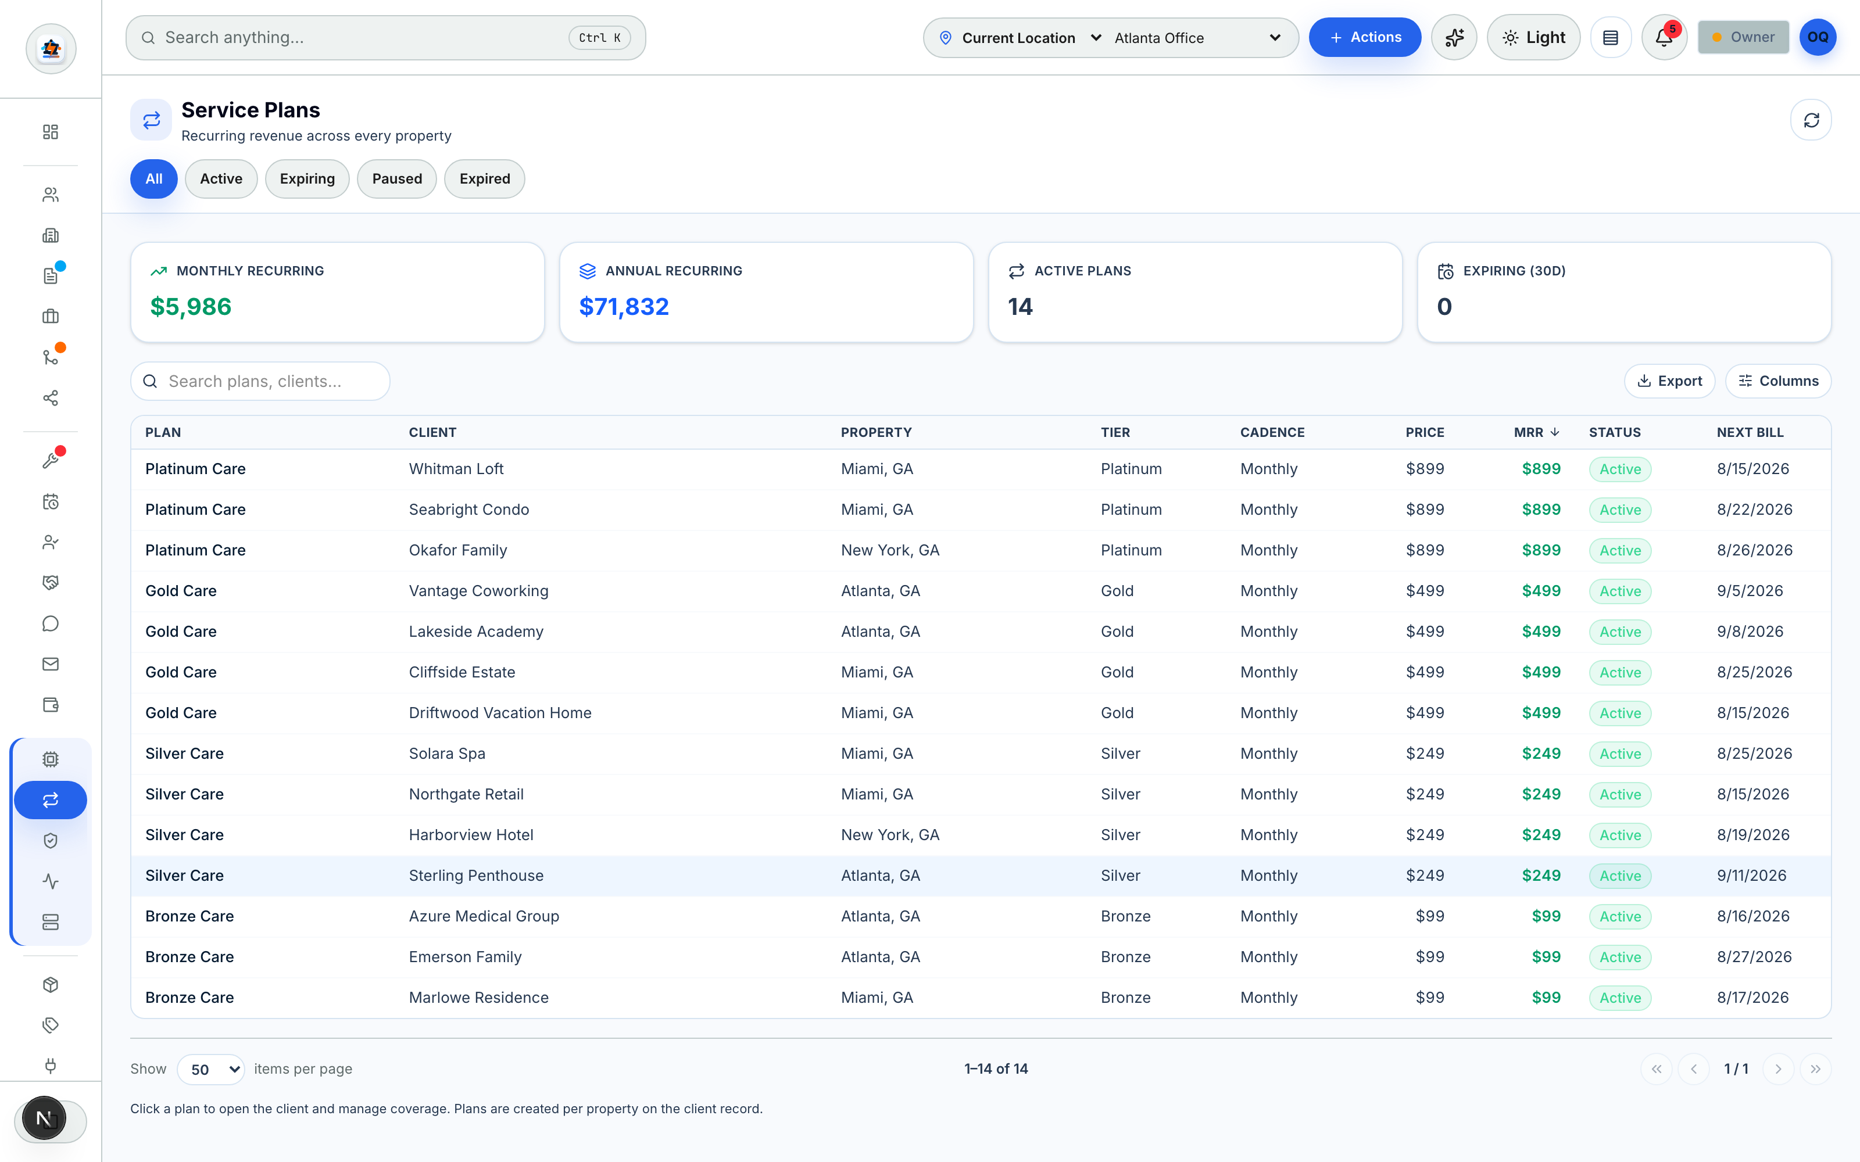Go to last page double arrow
Image resolution: width=1860 pixels, height=1162 pixels.
(1815, 1069)
